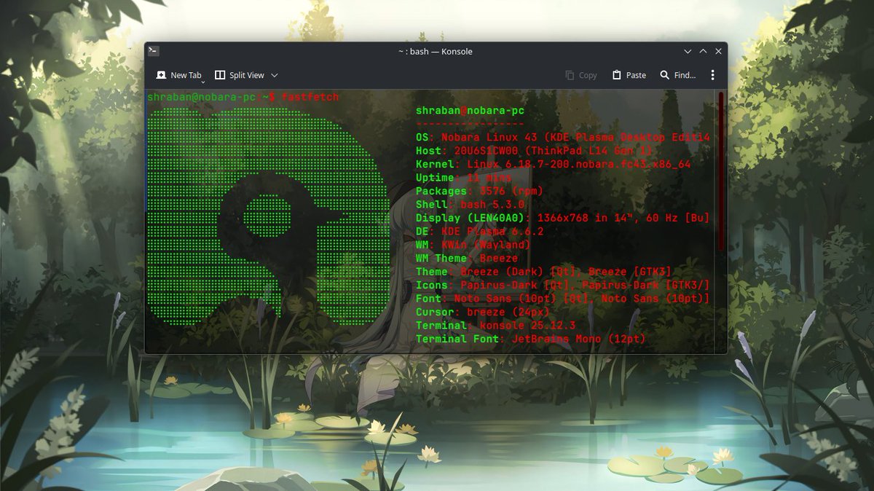This screenshot has height=491, width=874.
Task: Click the Konsole title bar text
Action: 435,52
